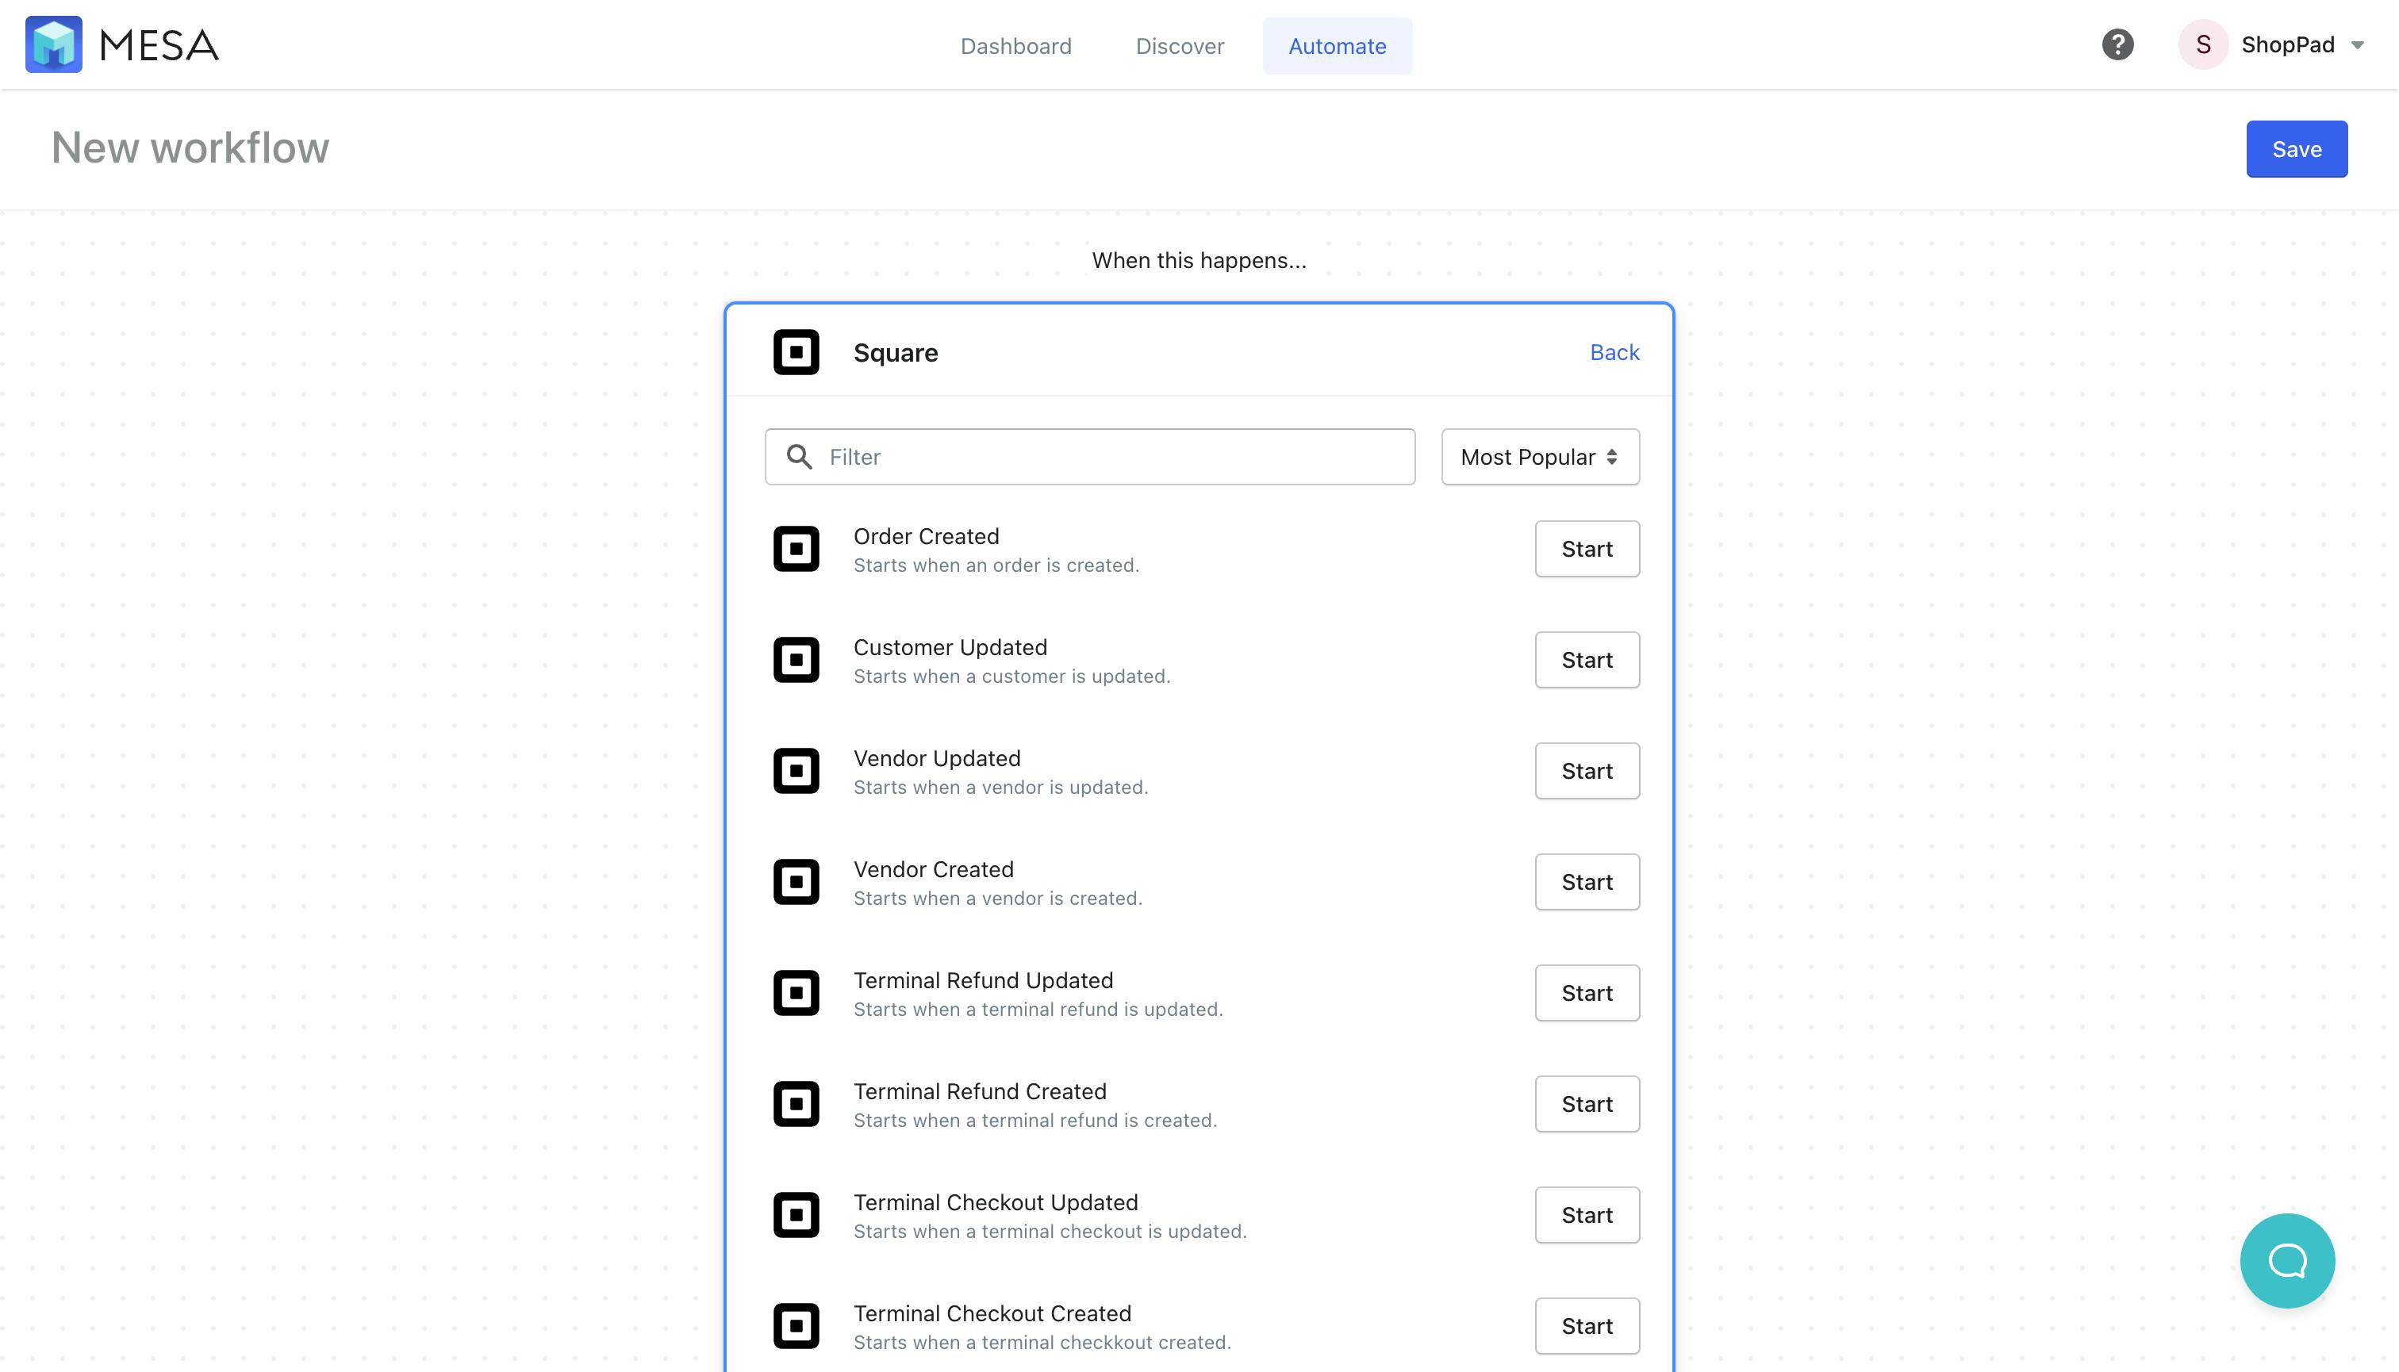This screenshot has height=1372, width=2399.
Task: Select the 'Vendor Updated' title
Action: tap(936, 758)
